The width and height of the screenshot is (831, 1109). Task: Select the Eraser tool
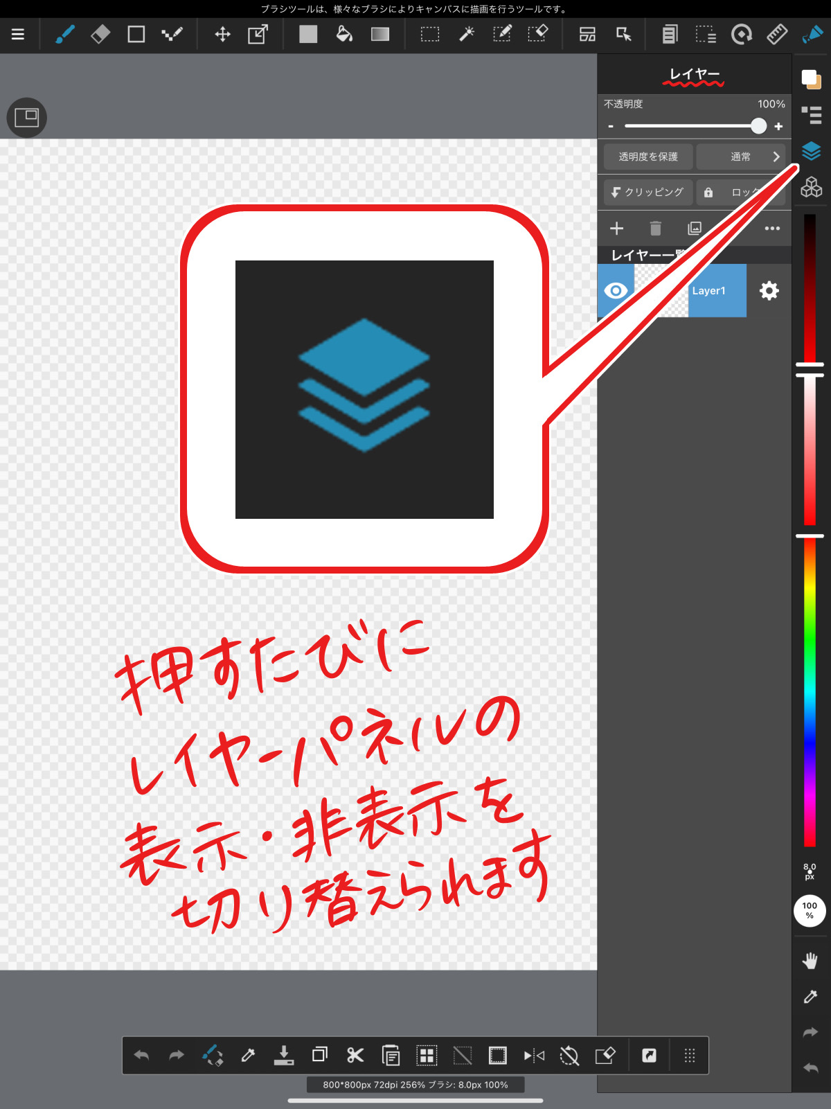(100, 35)
